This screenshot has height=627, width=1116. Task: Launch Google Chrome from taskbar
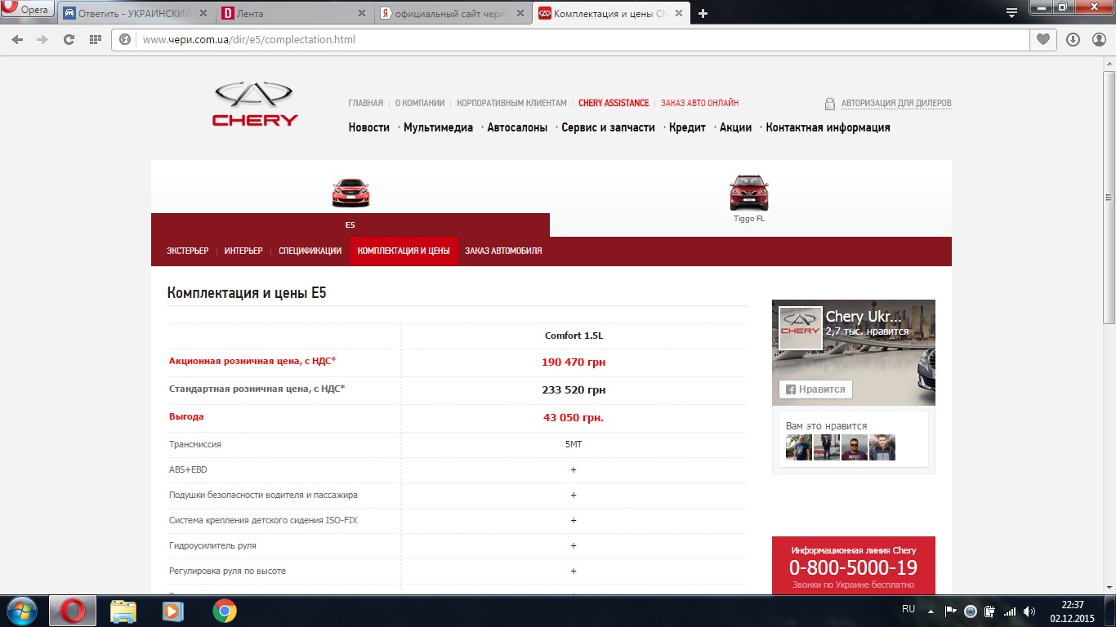coord(224,611)
